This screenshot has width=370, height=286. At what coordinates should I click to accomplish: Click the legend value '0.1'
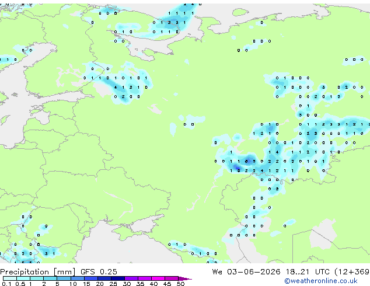[6, 284]
